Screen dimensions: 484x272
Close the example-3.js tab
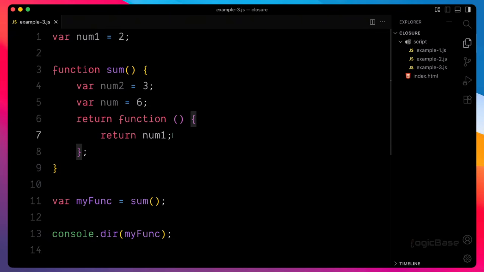coord(56,22)
